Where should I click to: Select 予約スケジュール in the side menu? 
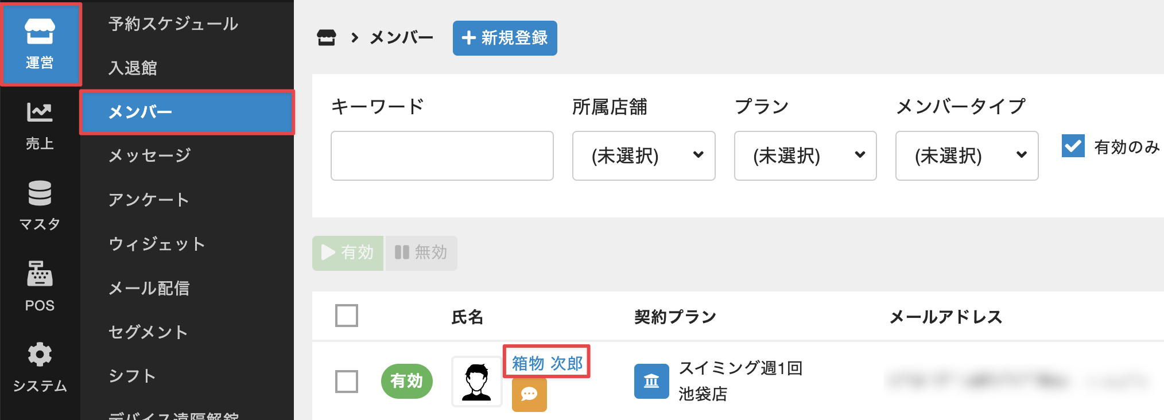click(173, 24)
